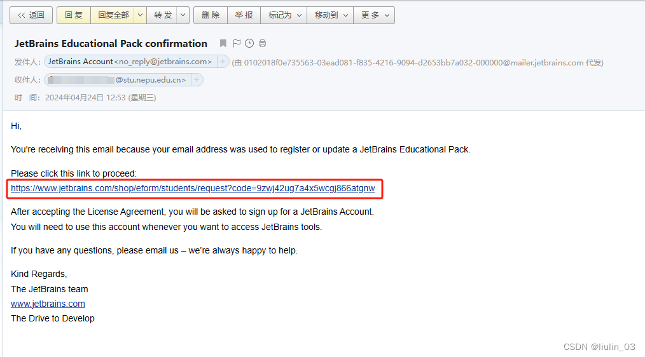Expand the 回复全部 dropdown arrow
645x357 pixels.
(141, 15)
